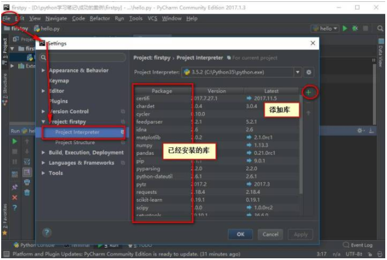Click the pin tab icon in Run panel
Viewport: 387px width, 260px height.
15,187
